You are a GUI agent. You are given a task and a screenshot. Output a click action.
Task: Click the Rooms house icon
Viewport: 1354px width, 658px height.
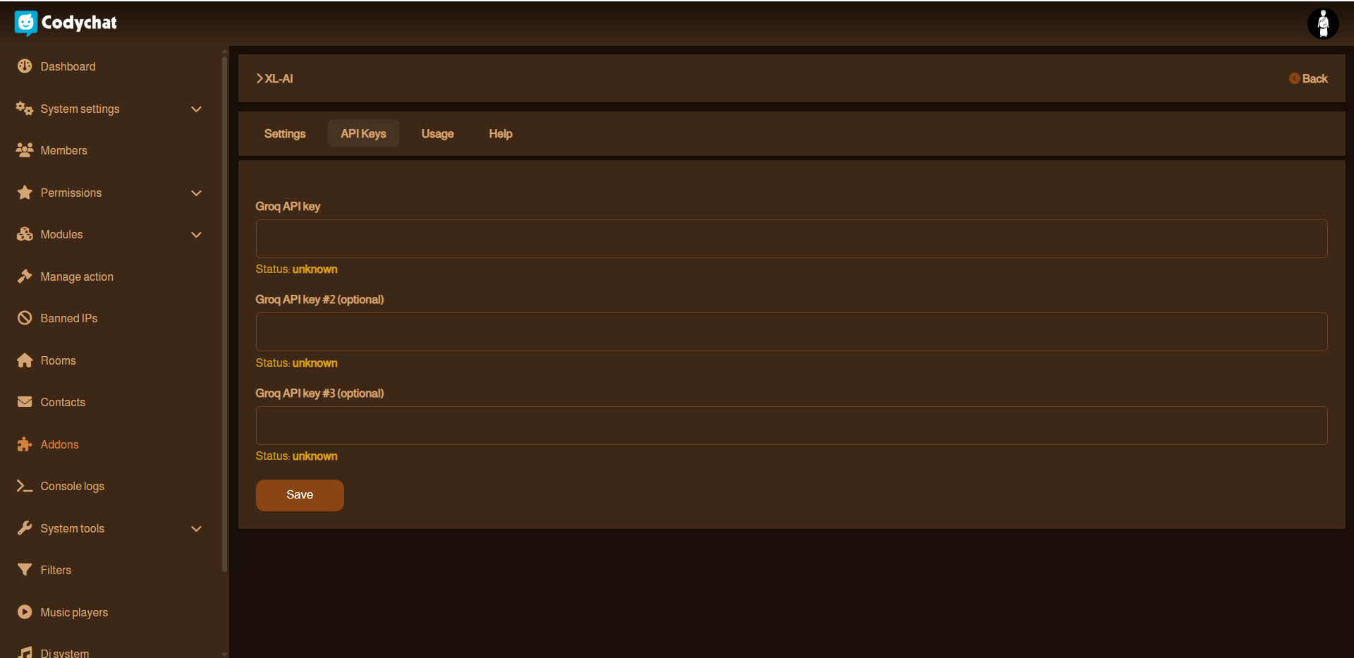[x=25, y=360]
